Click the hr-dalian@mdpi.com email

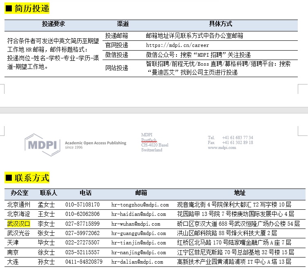click(137, 262)
